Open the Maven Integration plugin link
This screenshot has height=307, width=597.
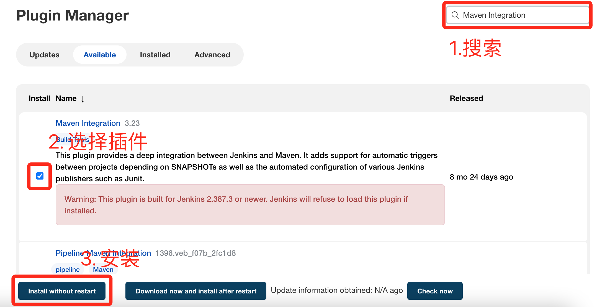click(88, 123)
